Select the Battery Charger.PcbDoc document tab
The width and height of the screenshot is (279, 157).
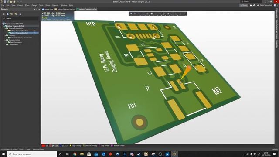pos(87,9)
